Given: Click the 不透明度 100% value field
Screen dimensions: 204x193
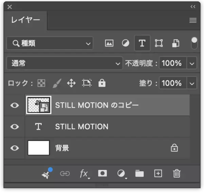Looking at the screenshot, I should coord(173,63).
